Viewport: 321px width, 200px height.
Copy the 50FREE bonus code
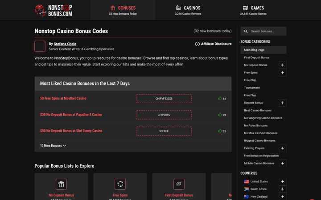[164, 131]
